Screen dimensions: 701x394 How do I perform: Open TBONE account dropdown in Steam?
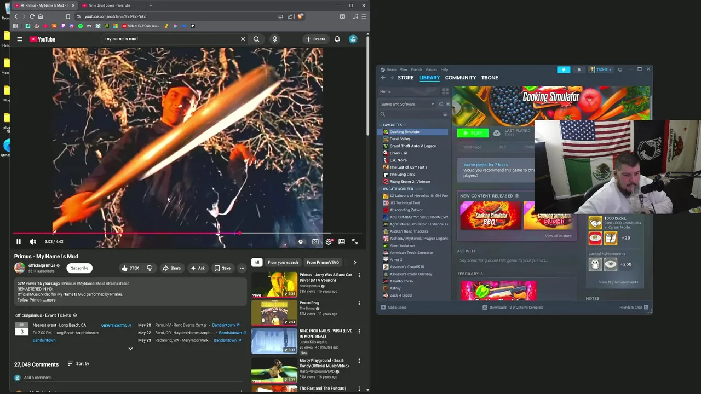(601, 69)
